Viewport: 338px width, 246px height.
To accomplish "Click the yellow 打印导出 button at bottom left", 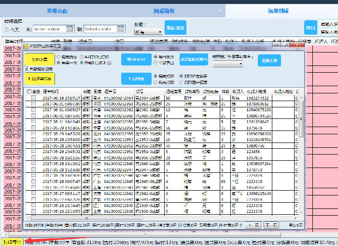I will point(12,242).
